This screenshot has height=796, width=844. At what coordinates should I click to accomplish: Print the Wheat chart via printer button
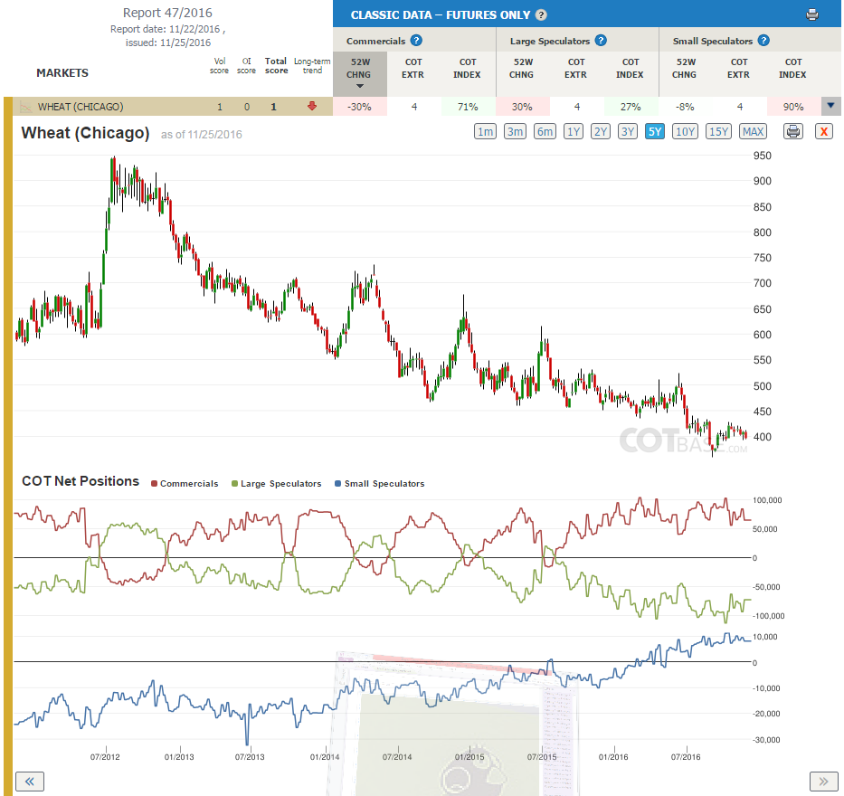pos(792,131)
